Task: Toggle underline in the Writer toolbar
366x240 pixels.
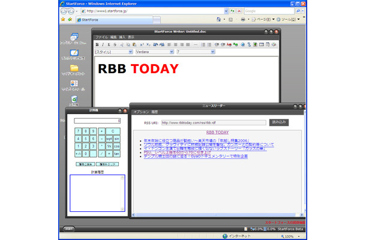Action: pyautogui.click(x=109, y=44)
